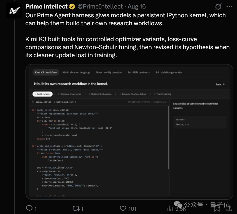Jump to Simulate Newton-Schulz step
Screen dimensions: 237x214
133,94
